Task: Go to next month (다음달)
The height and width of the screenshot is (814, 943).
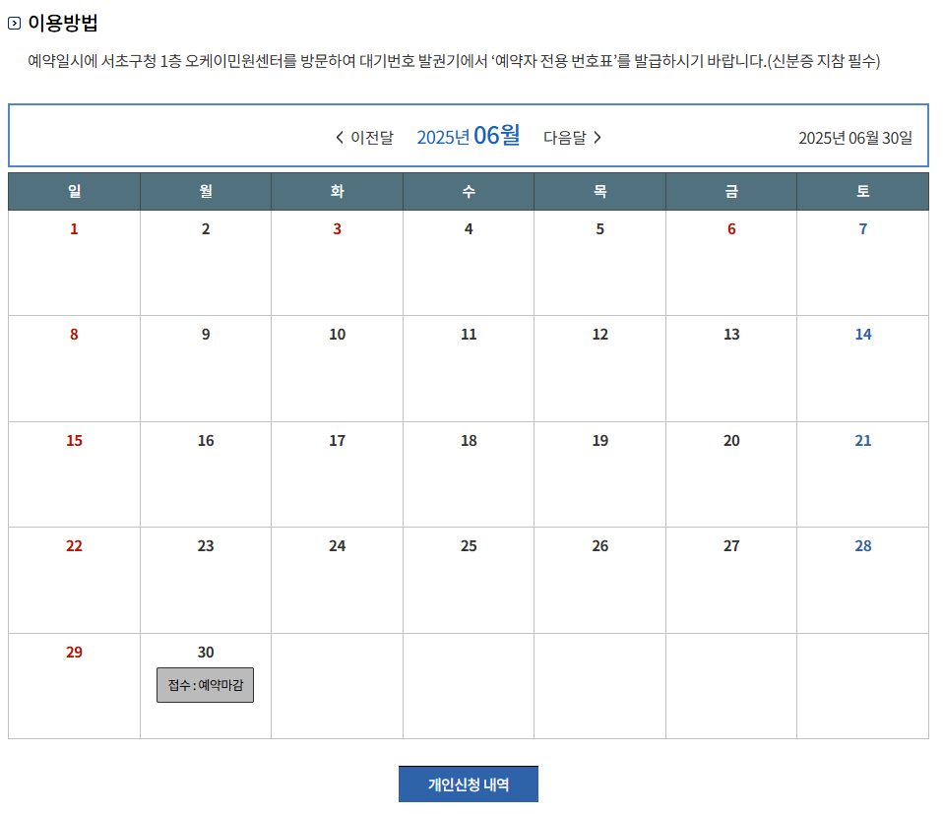Action: 572,138
